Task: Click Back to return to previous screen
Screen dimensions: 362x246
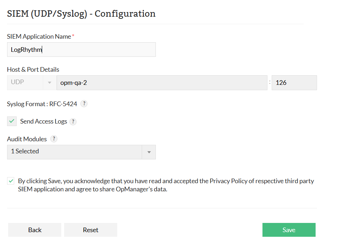Action: pos(34,230)
